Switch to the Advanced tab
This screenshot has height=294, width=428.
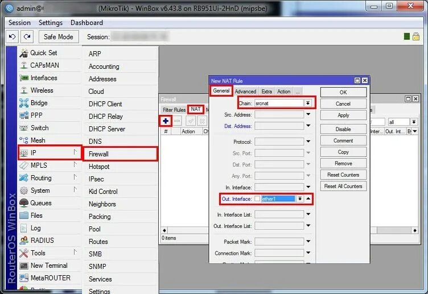pos(245,92)
